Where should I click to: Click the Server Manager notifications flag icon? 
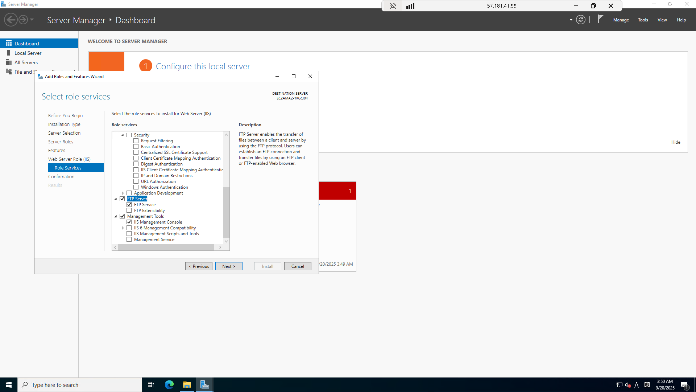(600, 19)
